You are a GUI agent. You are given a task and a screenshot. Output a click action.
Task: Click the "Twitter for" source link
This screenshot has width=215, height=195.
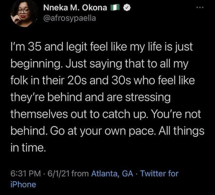(x=160, y=174)
